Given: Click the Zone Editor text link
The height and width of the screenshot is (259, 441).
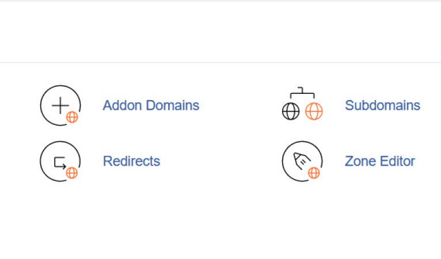Looking at the screenshot, I should 380,161.
